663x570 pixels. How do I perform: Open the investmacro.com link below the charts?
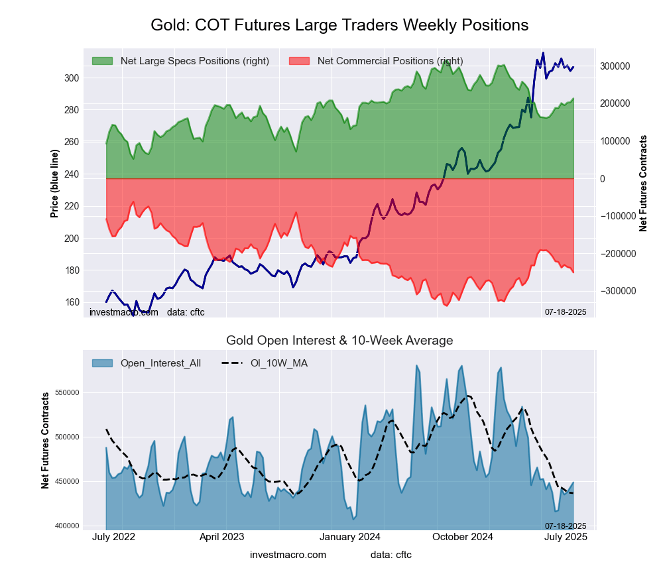tap(288, 554)
